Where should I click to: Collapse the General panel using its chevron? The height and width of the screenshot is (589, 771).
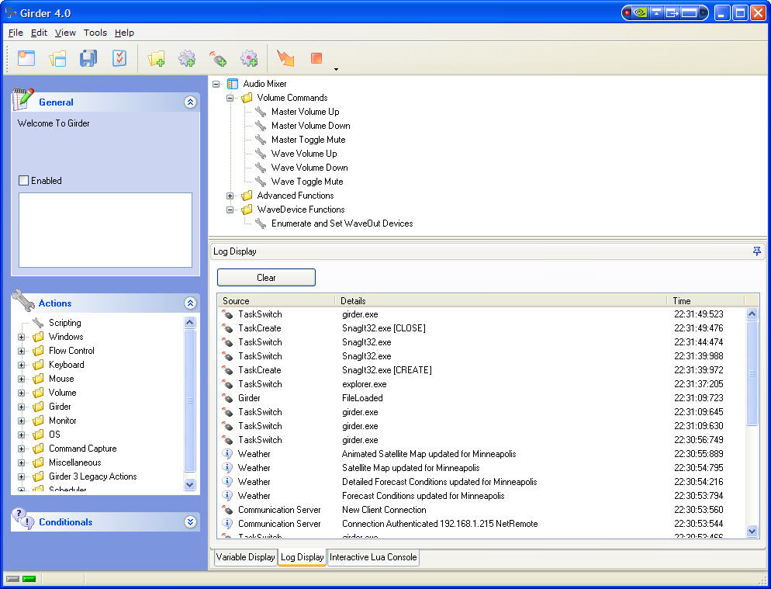(x=190, y=102)
